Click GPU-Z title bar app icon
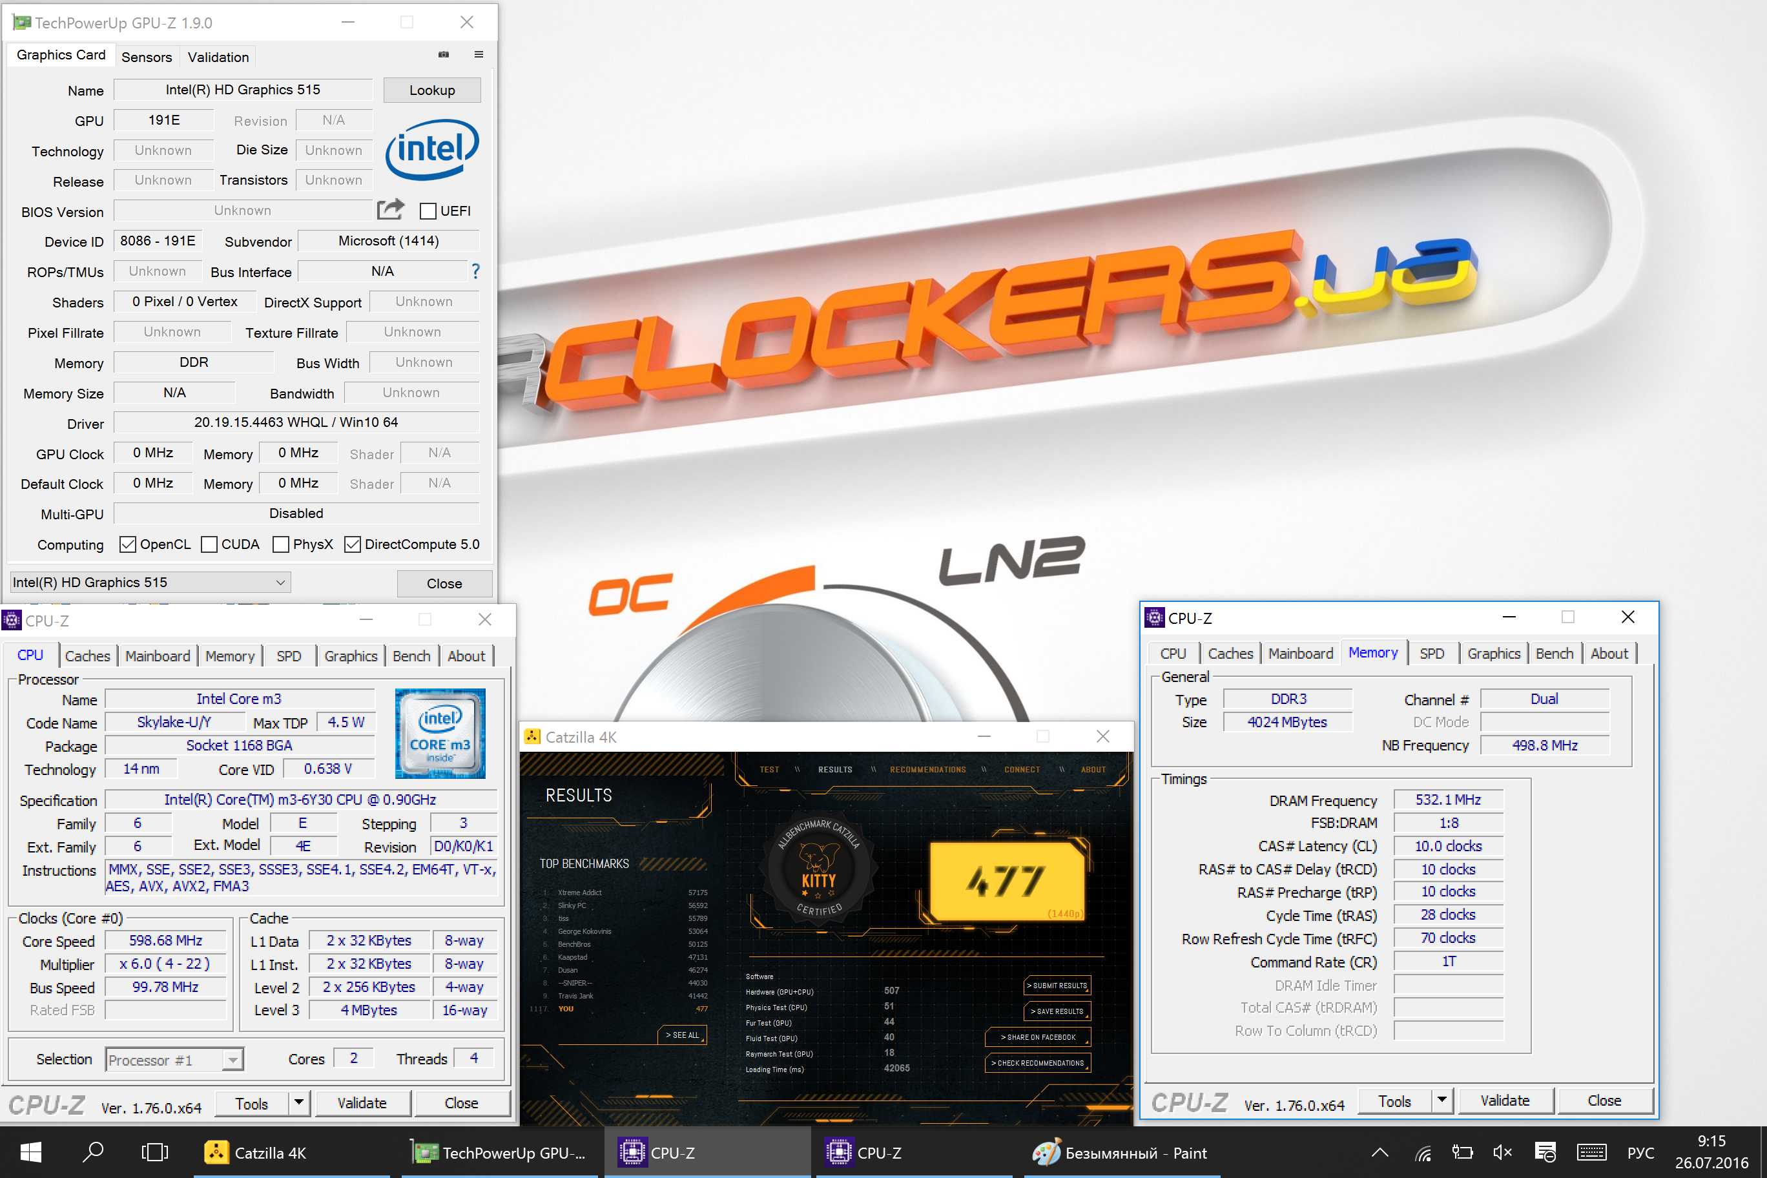The width and height of the screenshot is (1767, 1178). [x=22, y=23]
